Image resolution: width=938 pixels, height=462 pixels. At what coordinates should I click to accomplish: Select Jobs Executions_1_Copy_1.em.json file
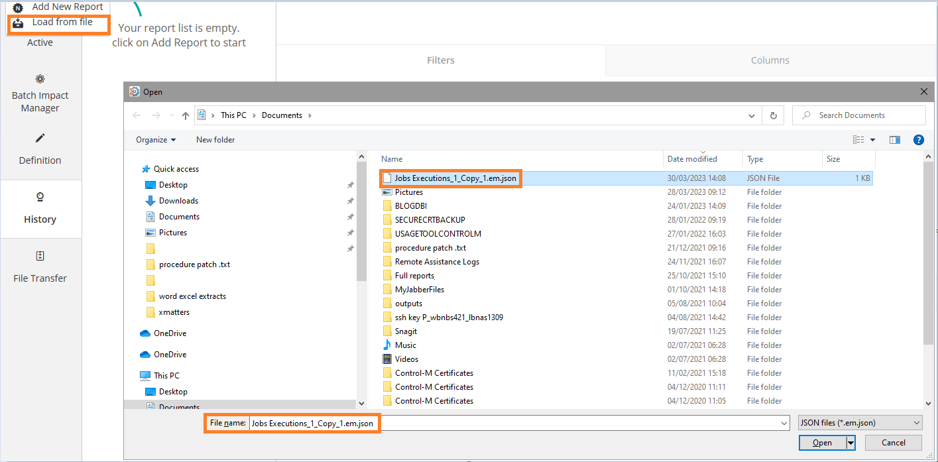[455, 178]
